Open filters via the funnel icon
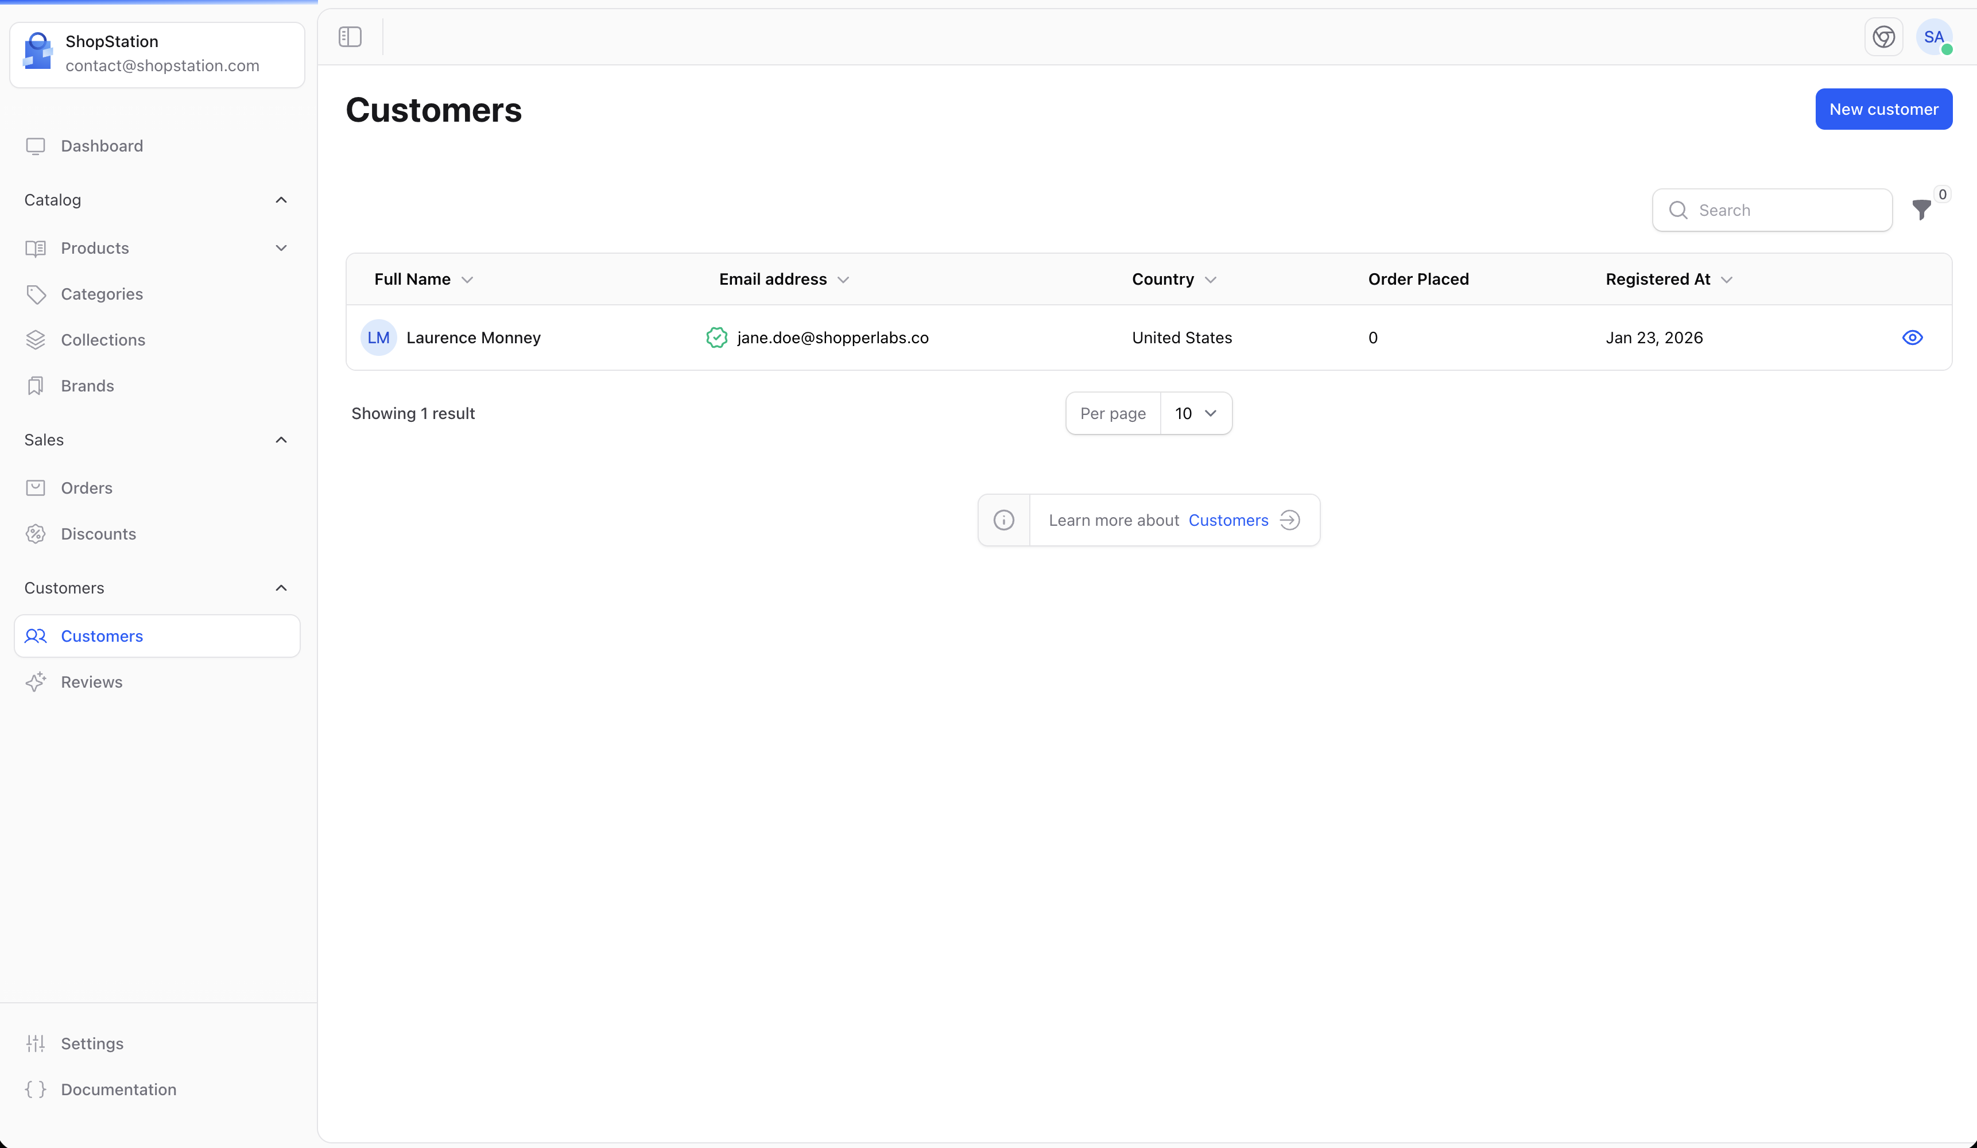The width and height of the screenshot is (1977, 1148). 1922,210
